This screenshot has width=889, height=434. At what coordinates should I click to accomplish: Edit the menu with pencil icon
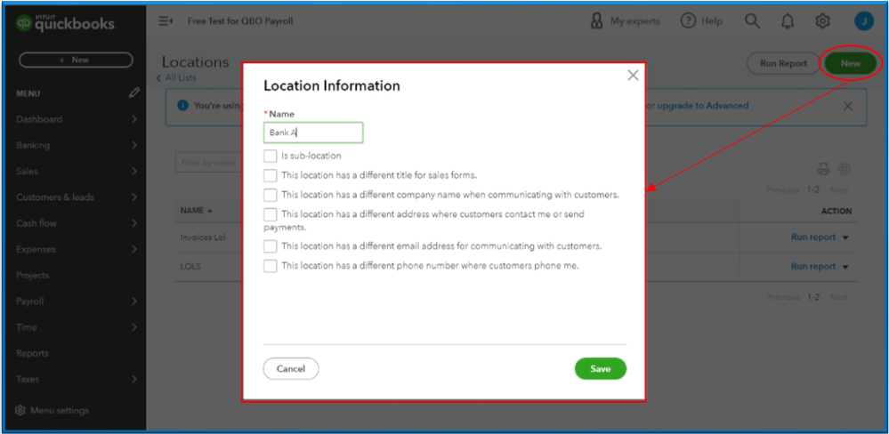(133, 92)
